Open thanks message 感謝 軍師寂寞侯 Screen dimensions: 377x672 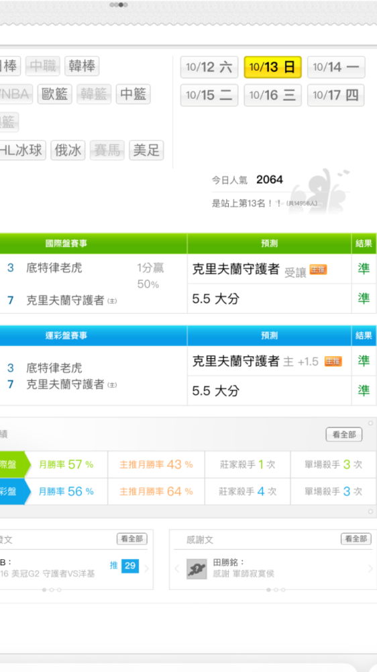click(244, 574)
